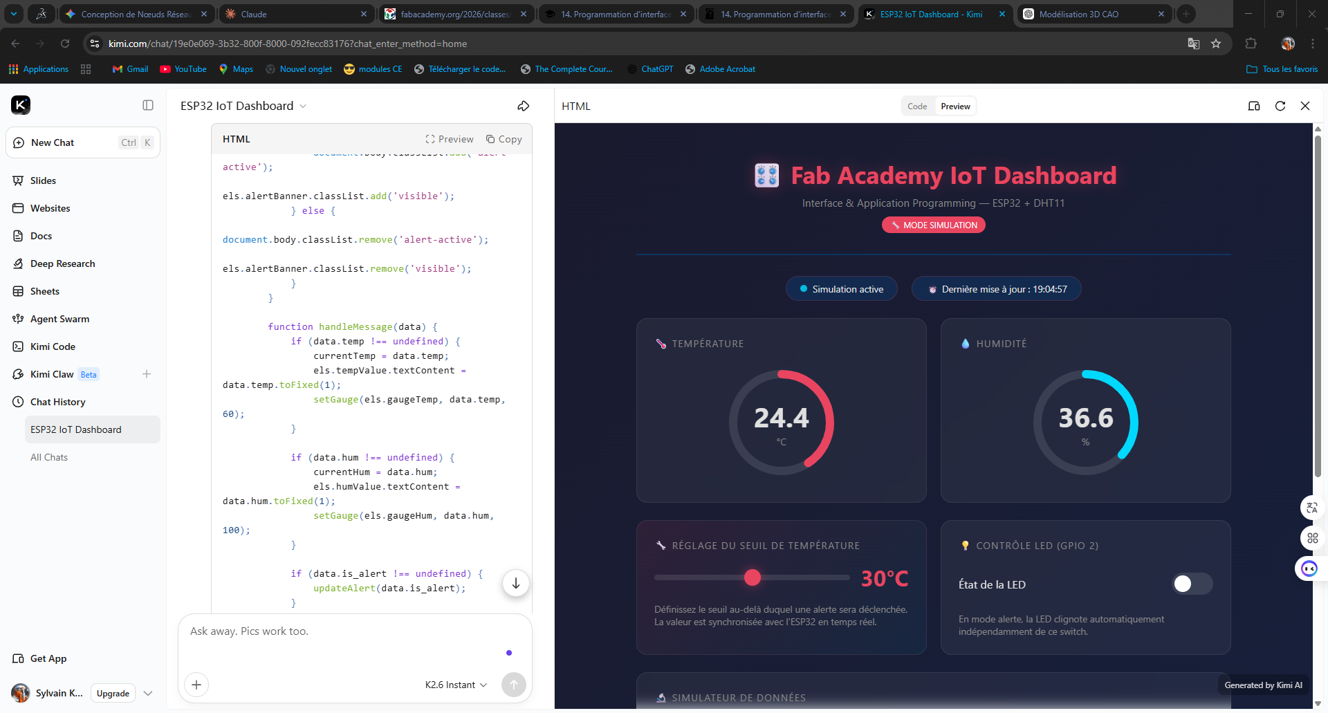The width and height of the screenshot is (1328, 713).
Task: Click the plus next to Kimi Claw
Action: 147,374
